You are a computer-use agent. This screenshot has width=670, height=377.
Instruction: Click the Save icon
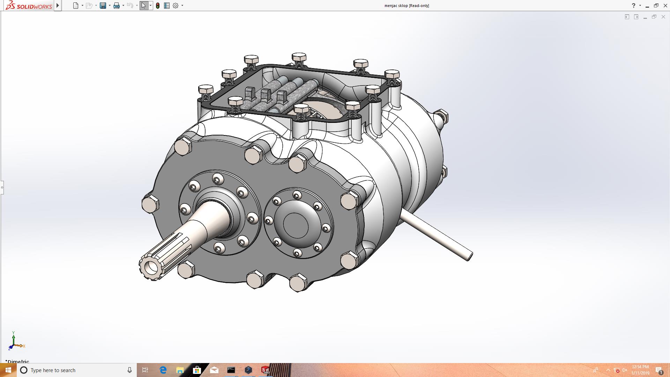coord(103,6)
